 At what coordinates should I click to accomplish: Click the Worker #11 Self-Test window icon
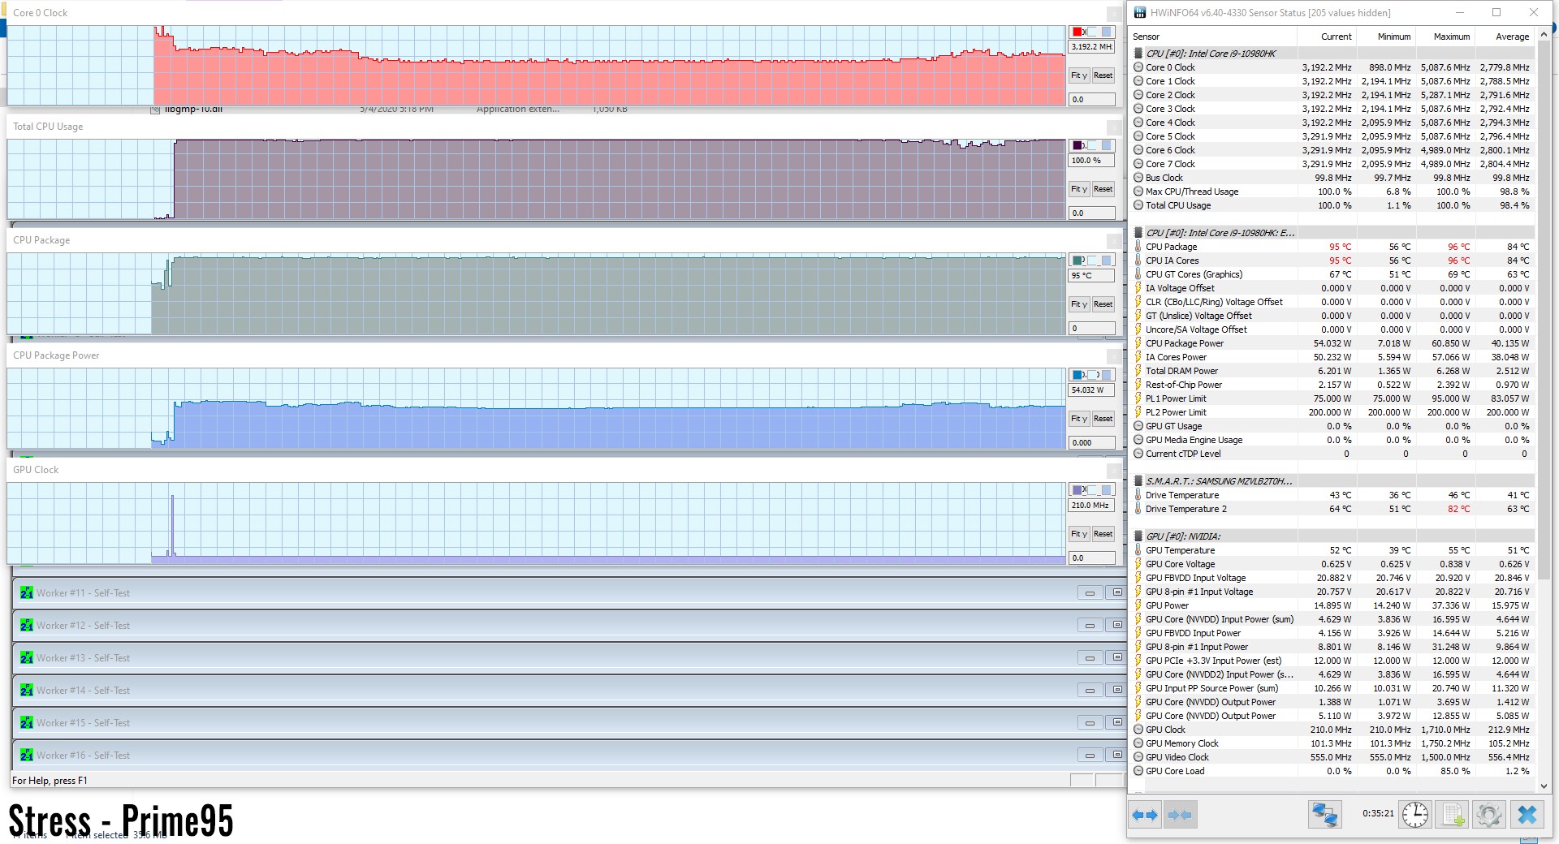(x=27, y=593)
